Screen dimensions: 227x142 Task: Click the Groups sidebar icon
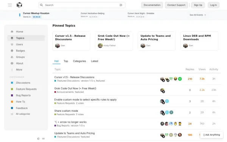[12, 57]
